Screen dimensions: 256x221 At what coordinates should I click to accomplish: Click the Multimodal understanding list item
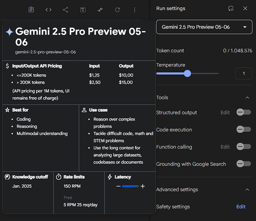pos(42,134)
